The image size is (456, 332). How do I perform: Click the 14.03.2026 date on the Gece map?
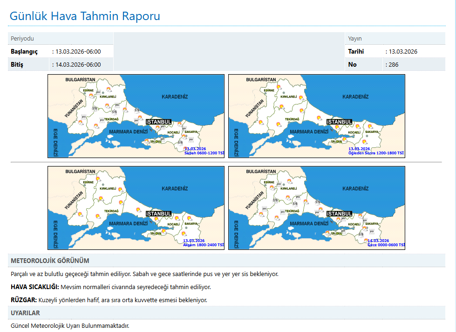coord(378,241)
